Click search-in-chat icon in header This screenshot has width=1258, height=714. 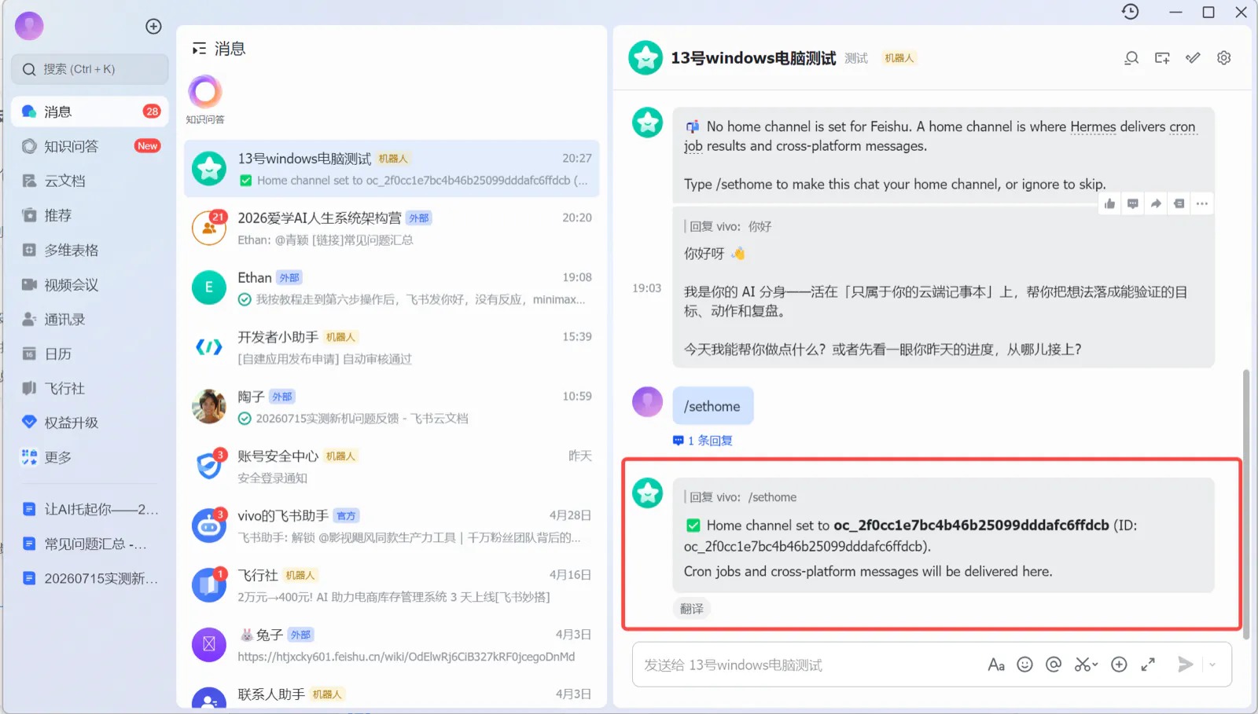1131,58
